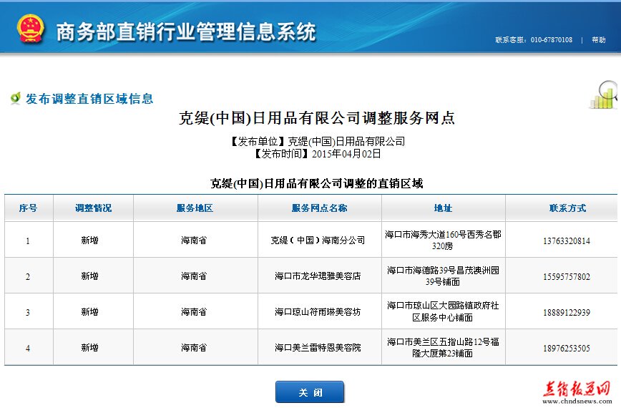The width and height of the screenshot is (621, 408).
Task: Click 新增 in row 1
Action: 89,240
